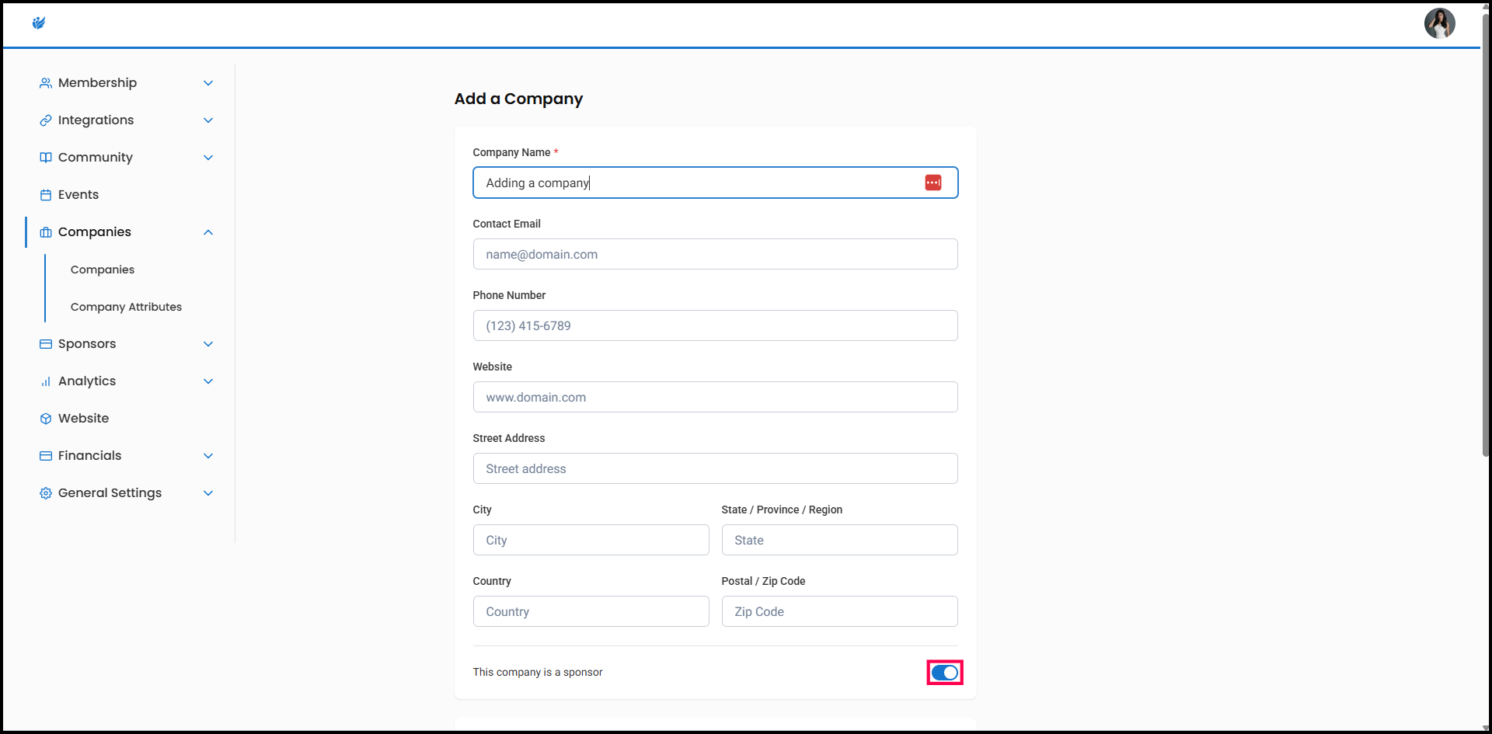This screenshot has height=734, width=1492.
Task: Open the Companies submenu item
Action: point(103,270)
